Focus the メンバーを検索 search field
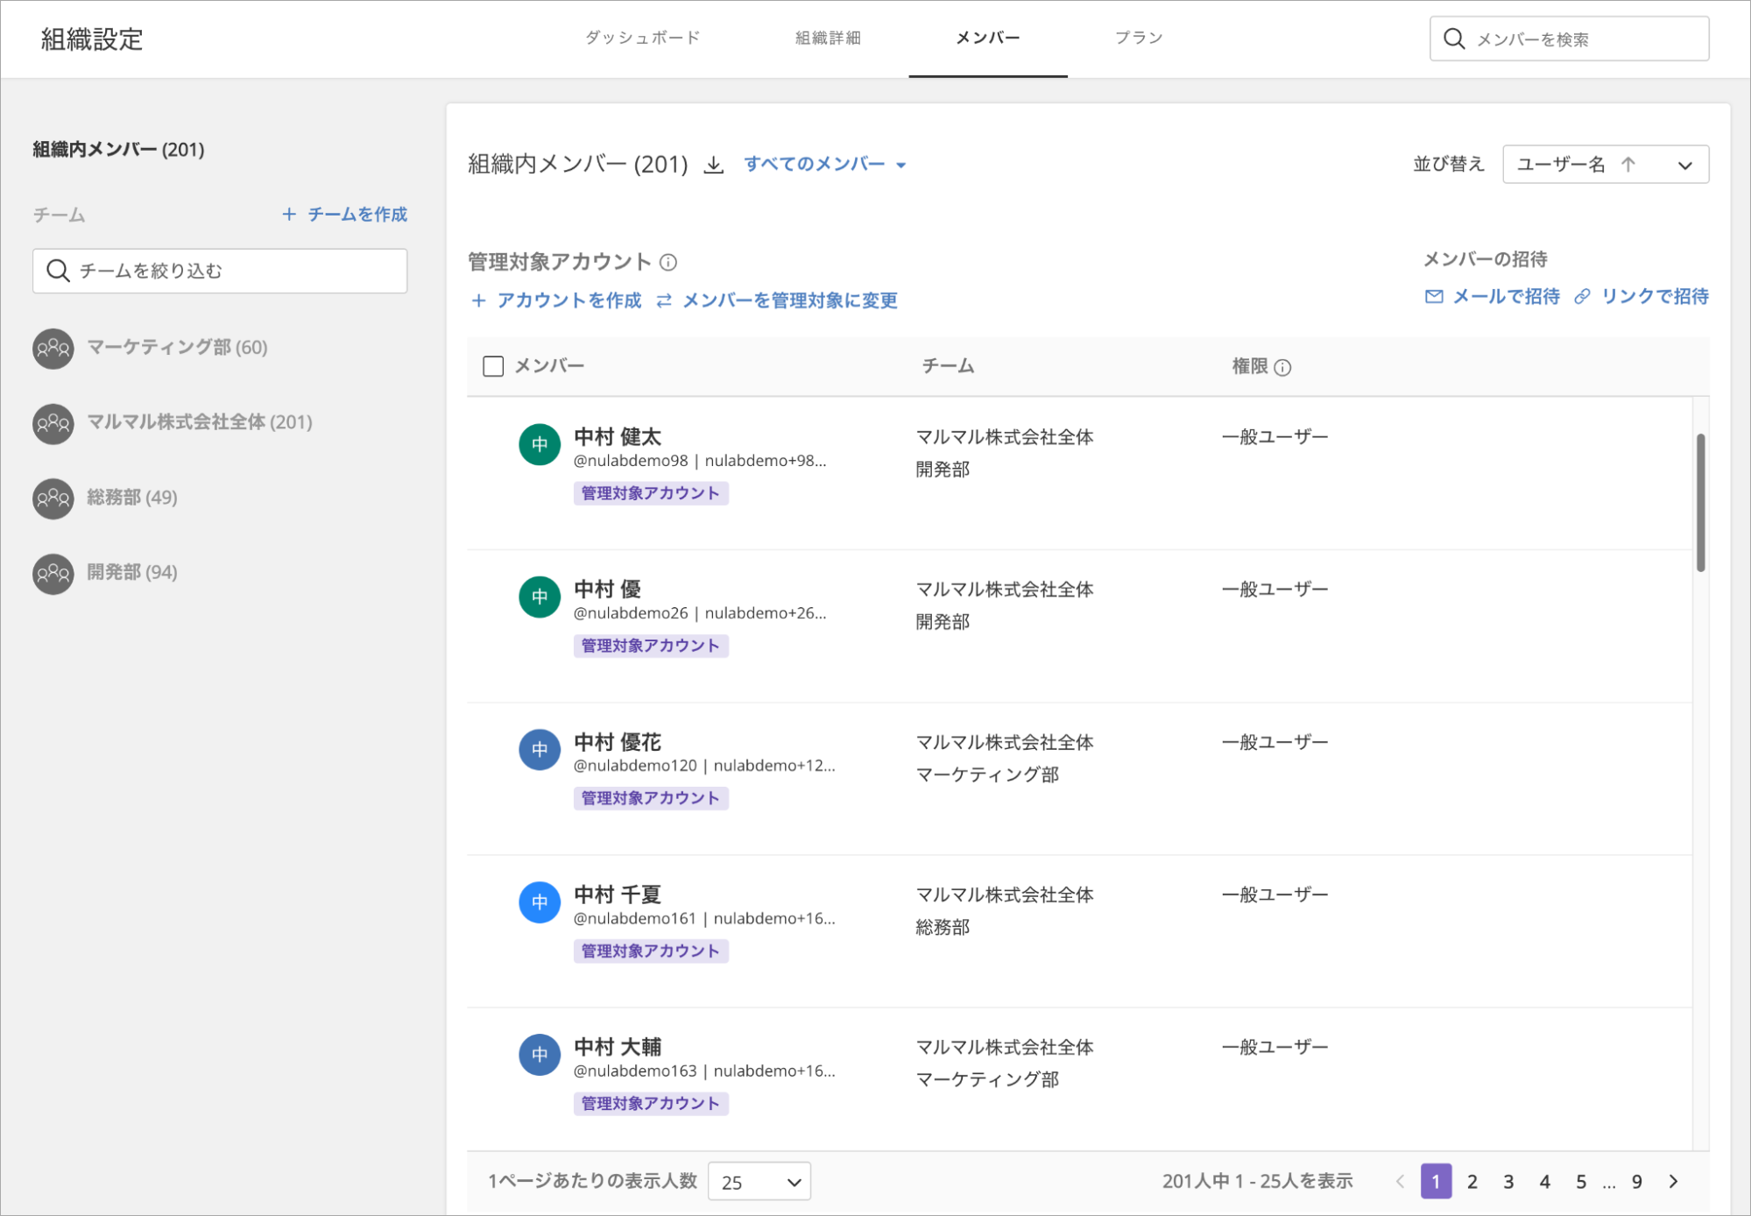Screen dimensions: 1751x1216 (x=1569, y=39)
